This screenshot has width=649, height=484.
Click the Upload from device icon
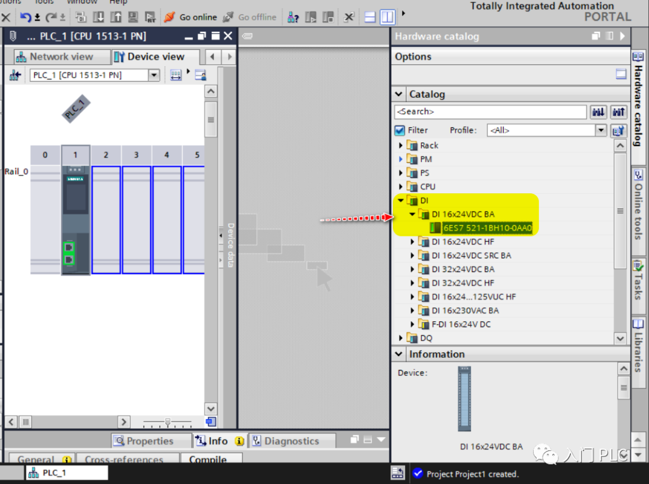coord(116,17)
